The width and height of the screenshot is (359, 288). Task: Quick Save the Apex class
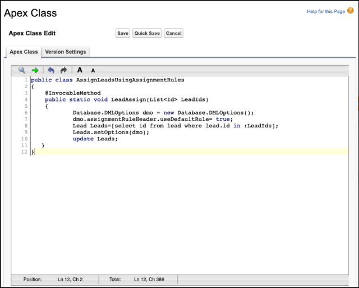[x=147, y=33]
